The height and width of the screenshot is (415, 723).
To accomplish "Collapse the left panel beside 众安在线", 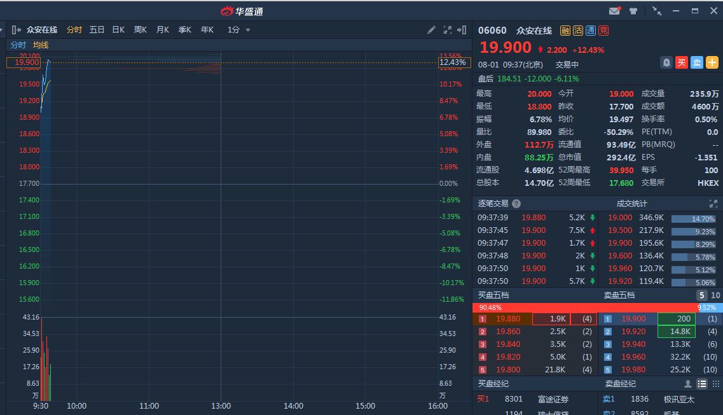I will click(17, 30).
